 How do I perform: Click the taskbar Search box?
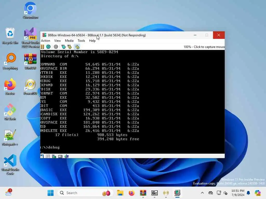point(85,193)
